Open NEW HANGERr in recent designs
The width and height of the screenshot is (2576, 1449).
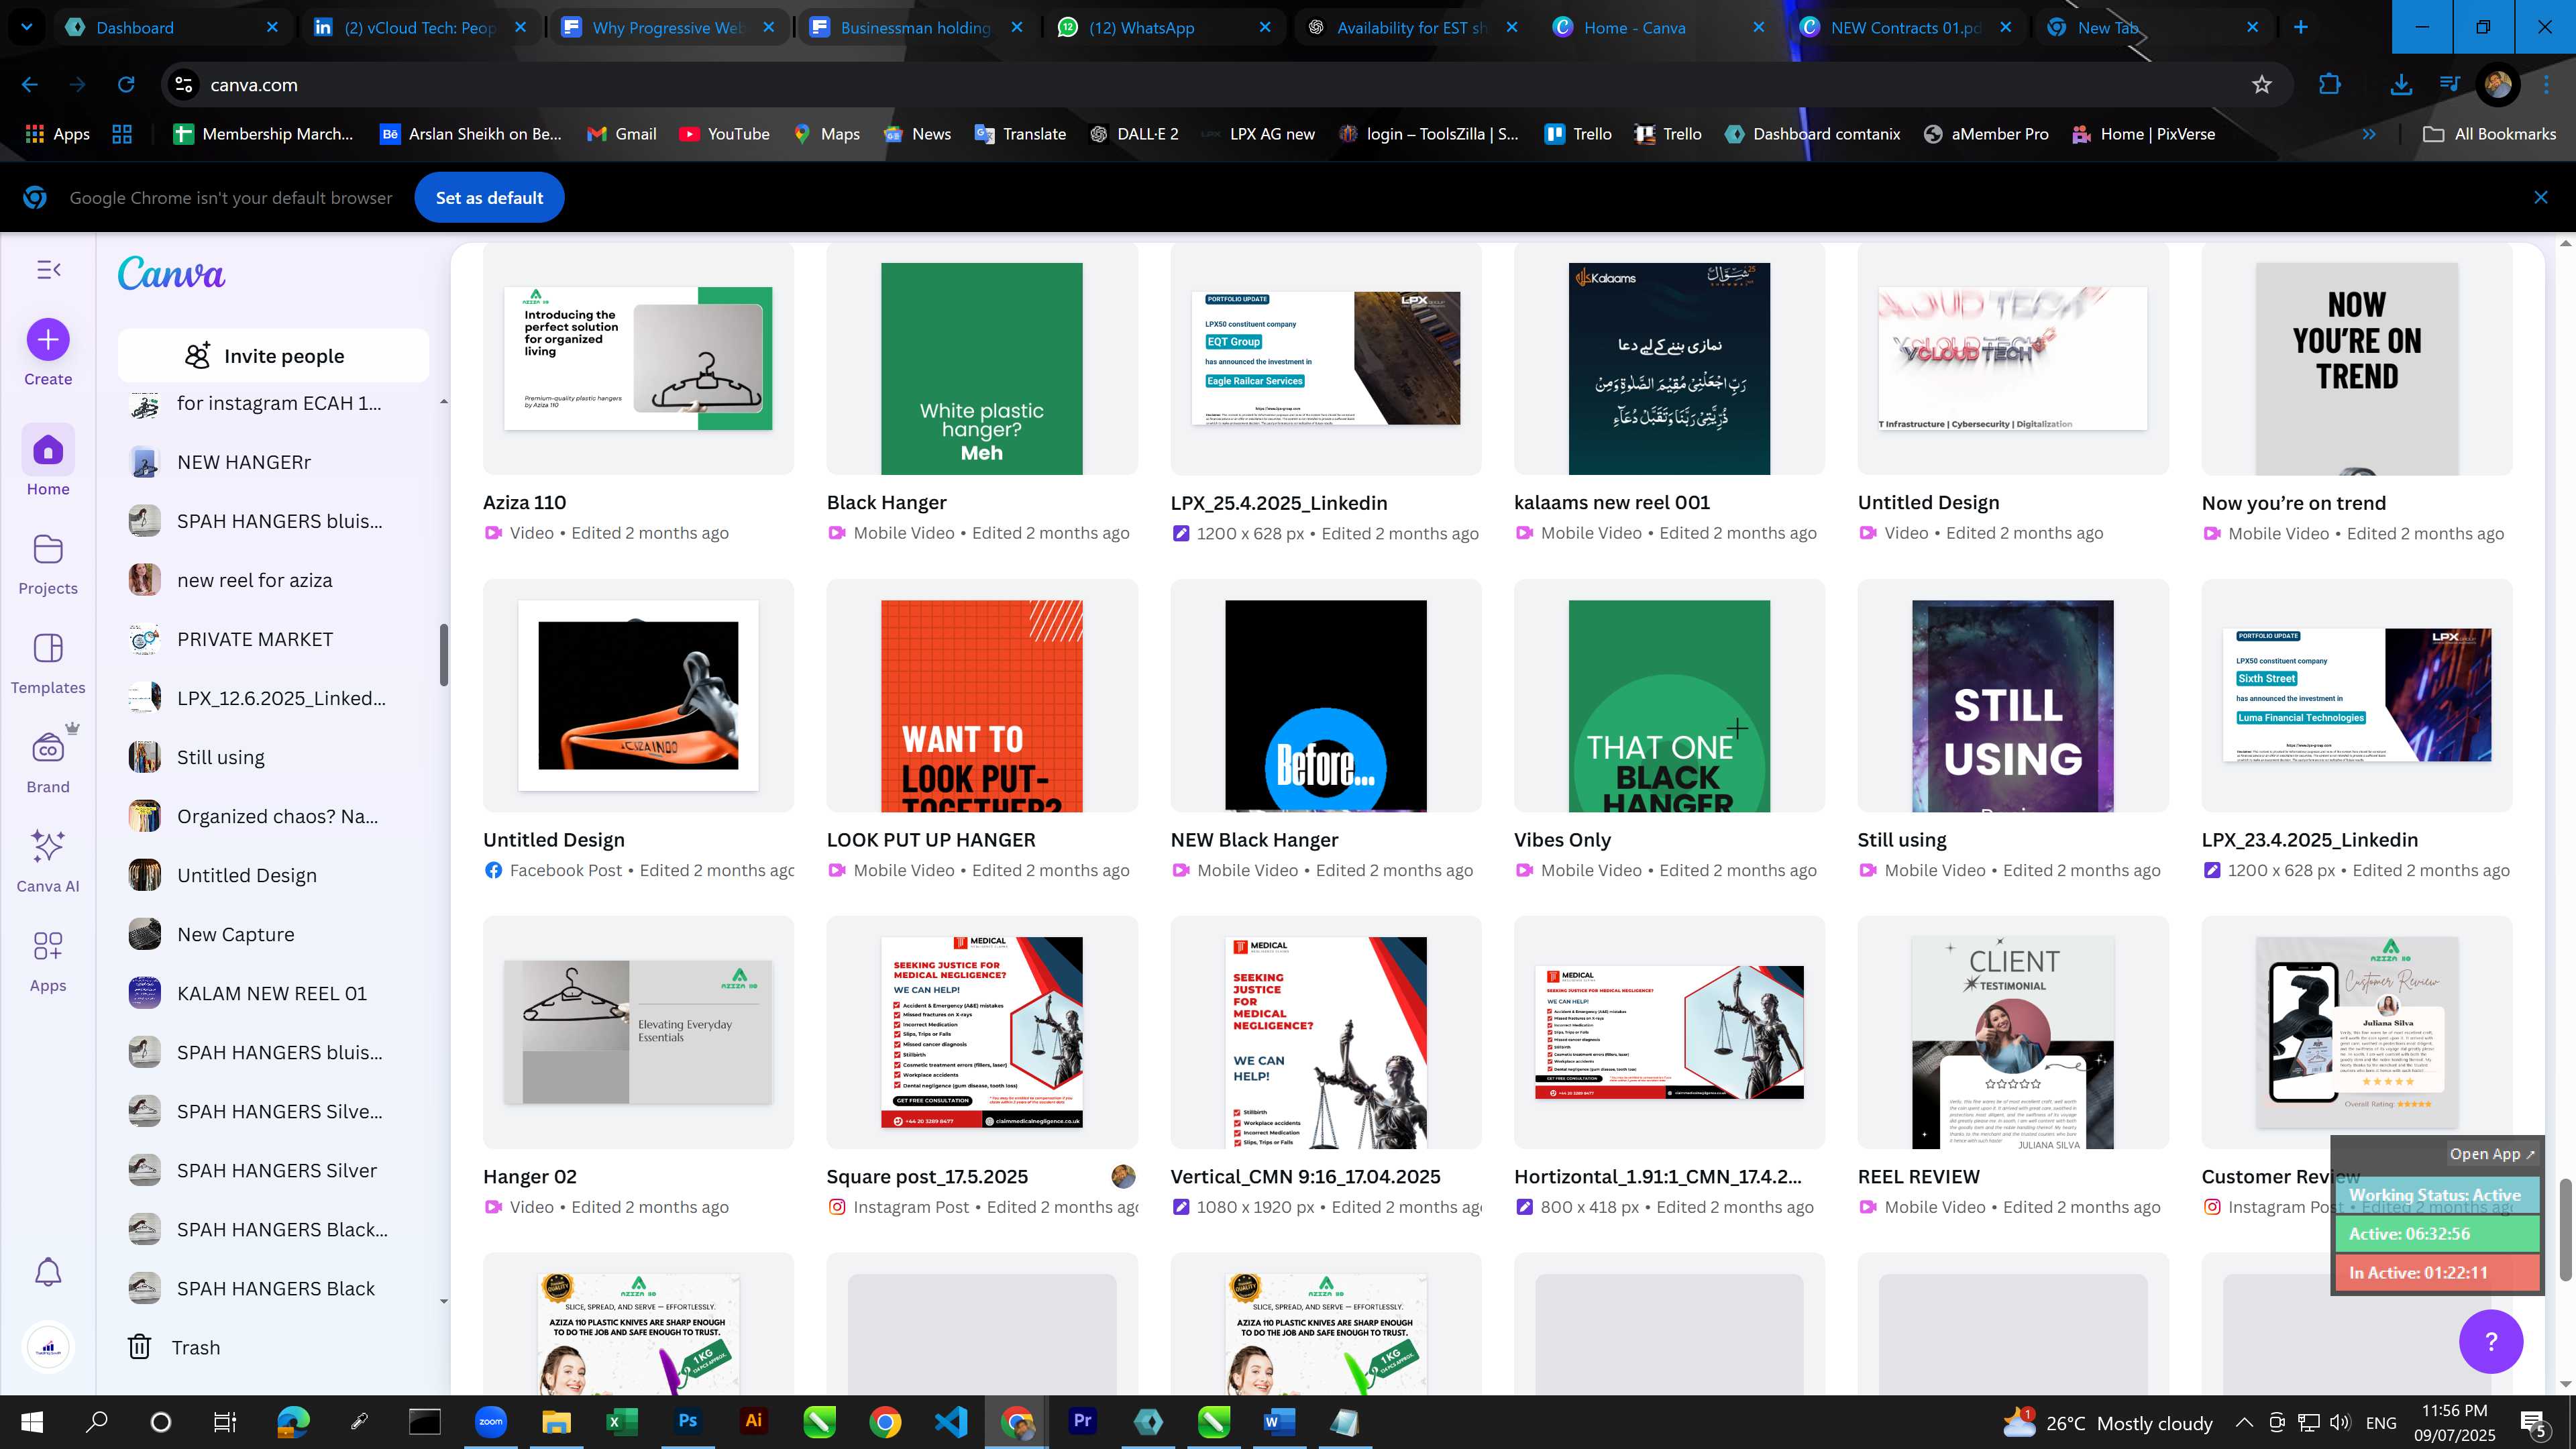point(273,462)
